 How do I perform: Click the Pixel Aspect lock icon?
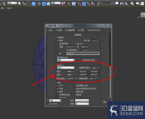click(98, 78)
